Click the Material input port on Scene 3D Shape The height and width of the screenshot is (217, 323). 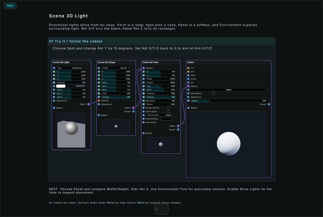pyautogui.click(x=99, y=101)
